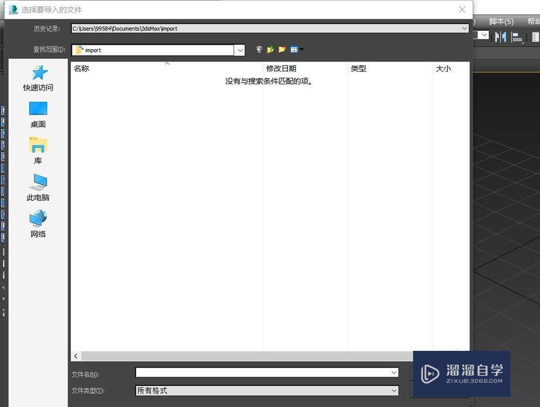Click the Align tool icon in the main toolbar
The width and height of the screenshot is (540, 407).
tap(517, 37)
